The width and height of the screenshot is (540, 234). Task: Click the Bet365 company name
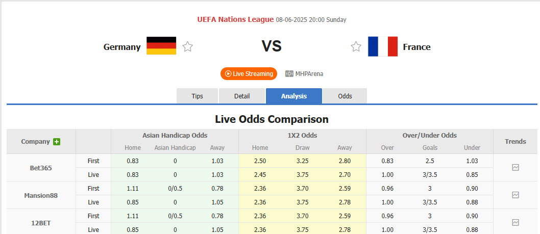(41, 168)
